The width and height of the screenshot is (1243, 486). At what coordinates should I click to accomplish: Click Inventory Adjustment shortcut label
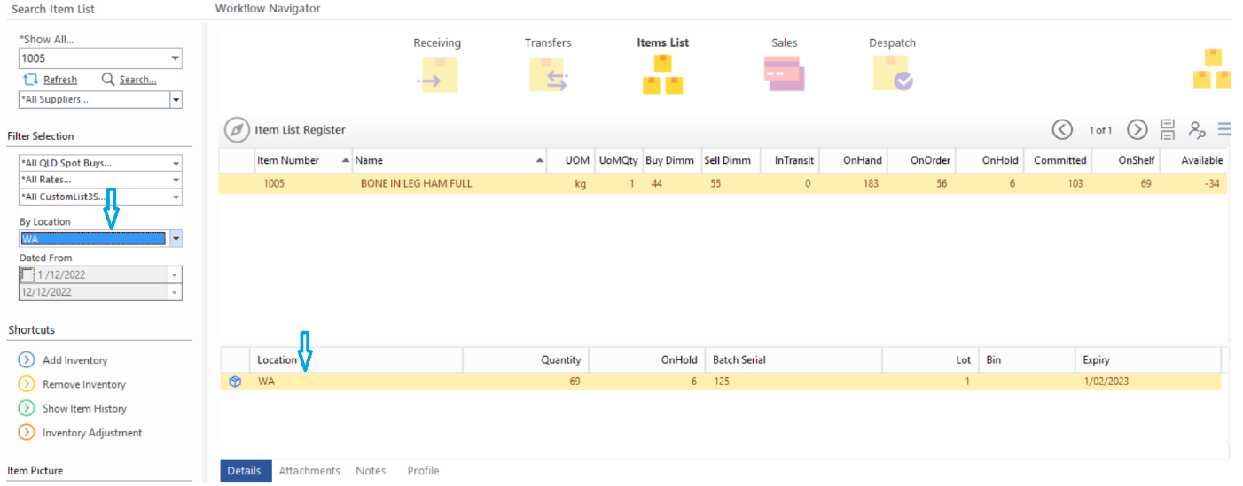92,433
